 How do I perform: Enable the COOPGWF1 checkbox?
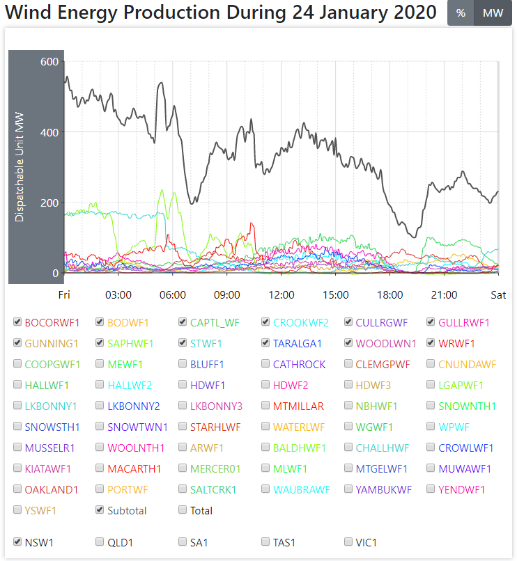click(x=17, y=364)
